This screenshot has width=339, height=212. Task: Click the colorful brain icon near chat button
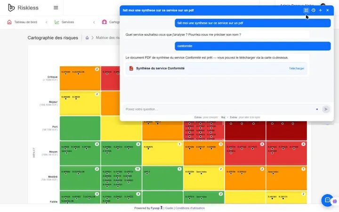(x=335, y=202)
